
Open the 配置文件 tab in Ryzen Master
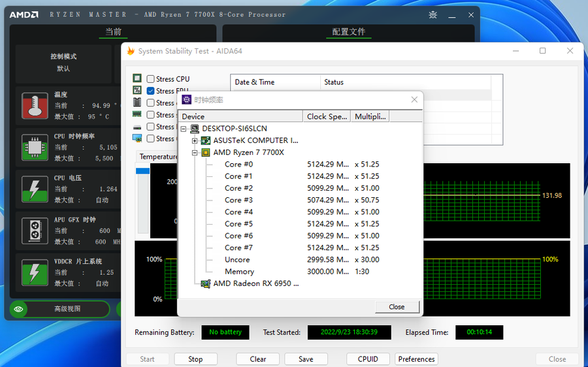click(x=348, y=32)
